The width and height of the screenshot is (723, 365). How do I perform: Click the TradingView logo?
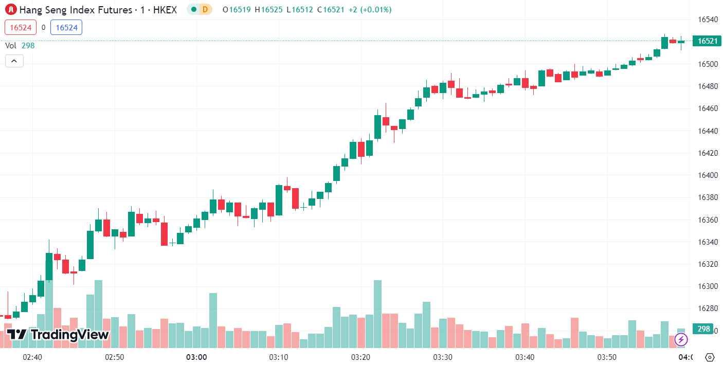click(58, 335)
